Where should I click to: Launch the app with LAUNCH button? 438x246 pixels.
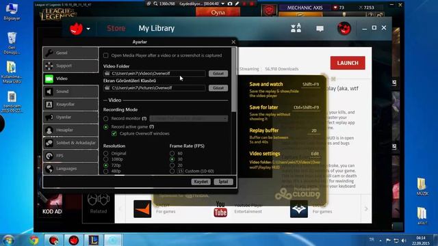pos(348,63)
